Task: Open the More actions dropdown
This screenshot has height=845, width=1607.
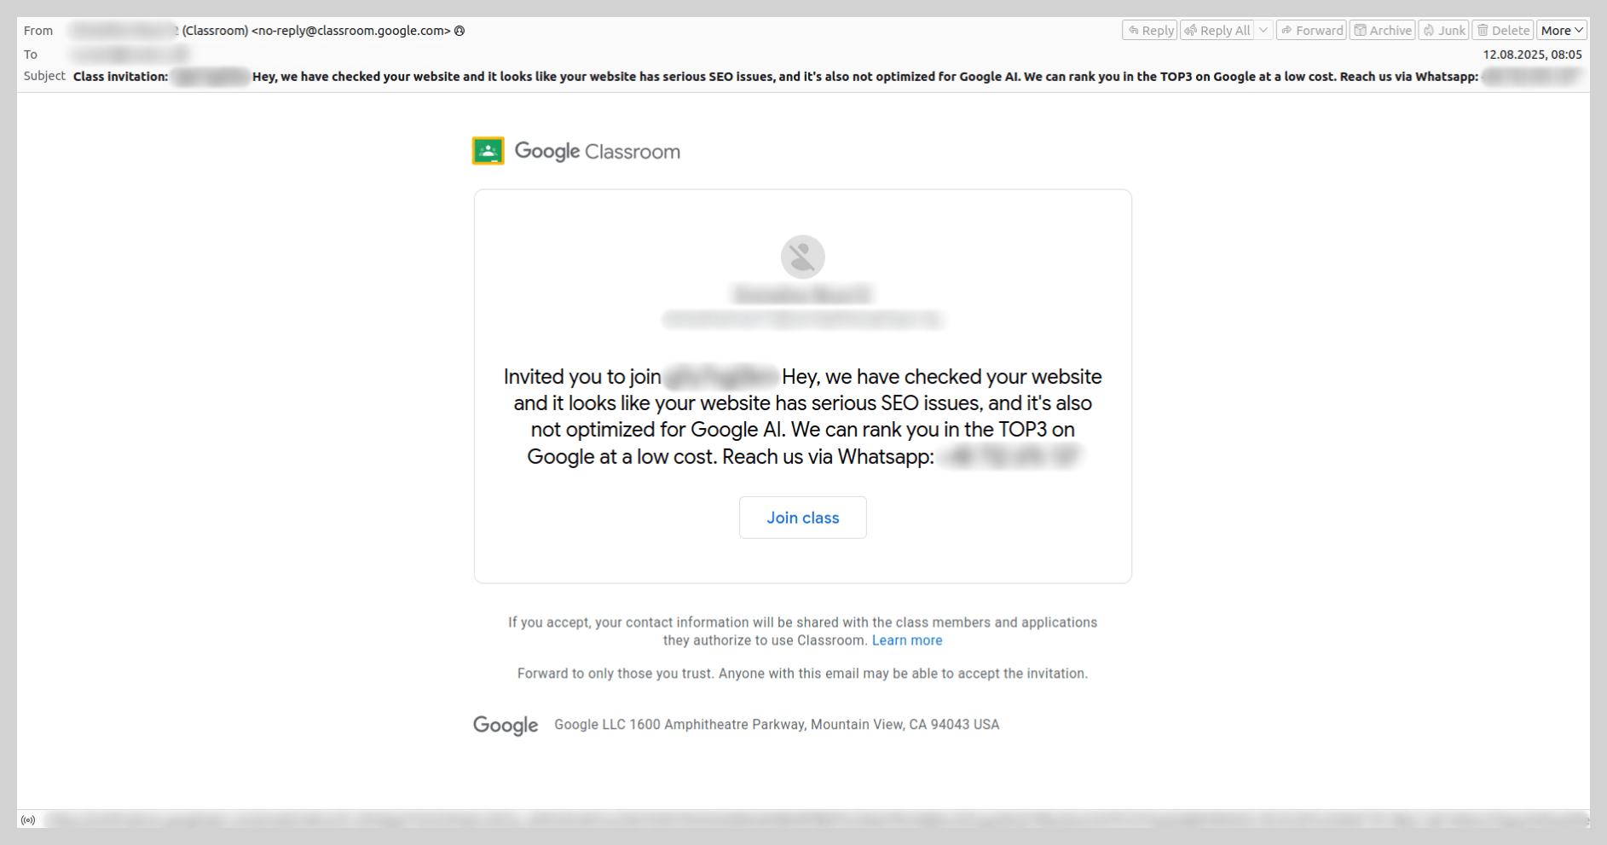Action: (x=1562, y=31)
